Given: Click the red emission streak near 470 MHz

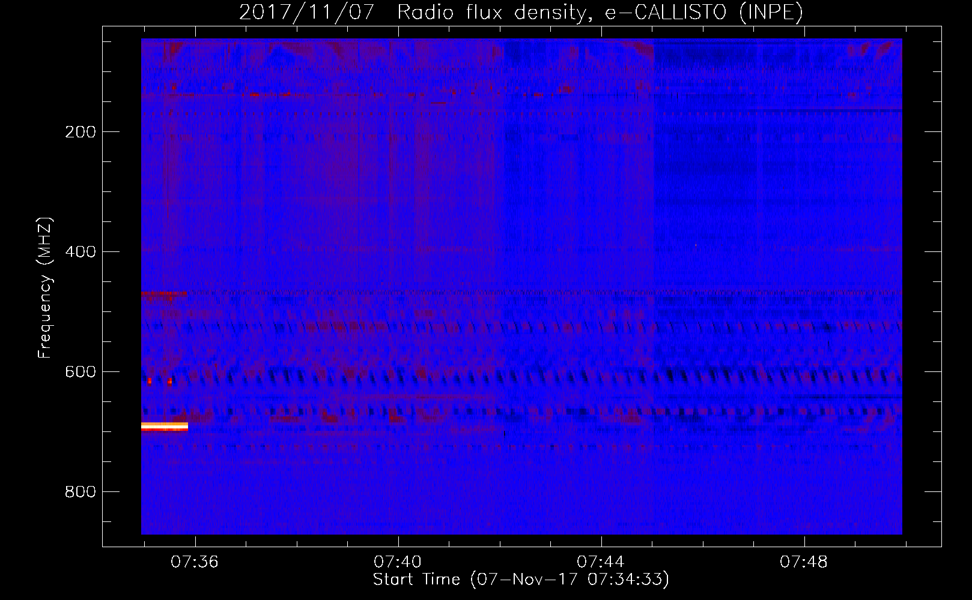Looking at the screenshot, I should coord(164,293).
